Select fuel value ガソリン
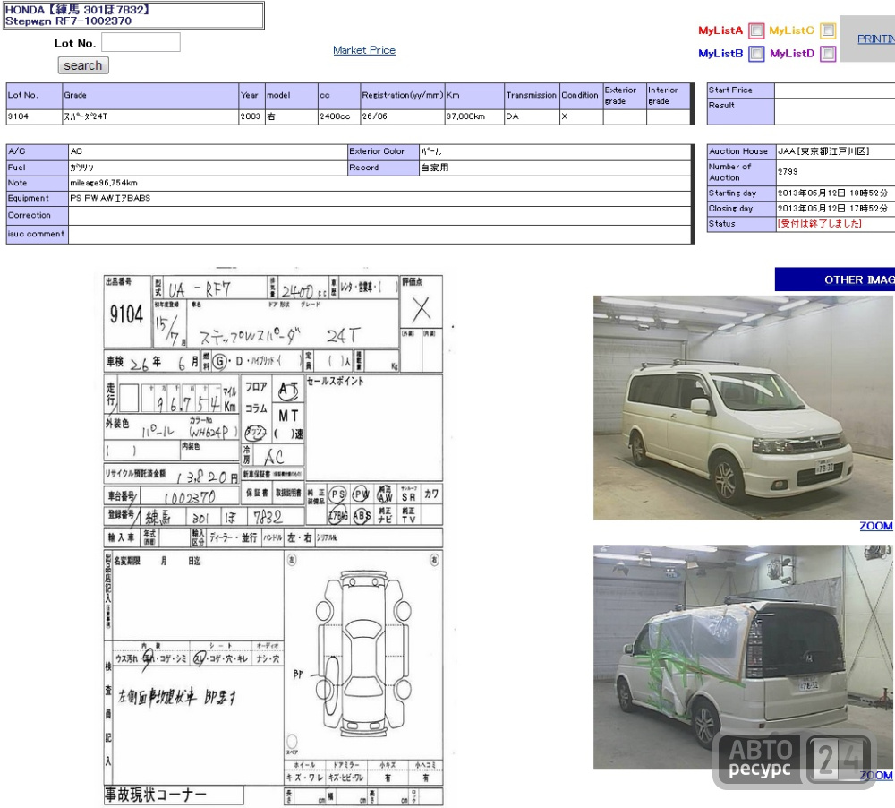The image size is (895, 808). 81,168
